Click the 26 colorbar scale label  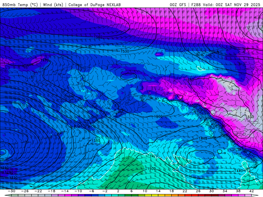click(198, 191)
